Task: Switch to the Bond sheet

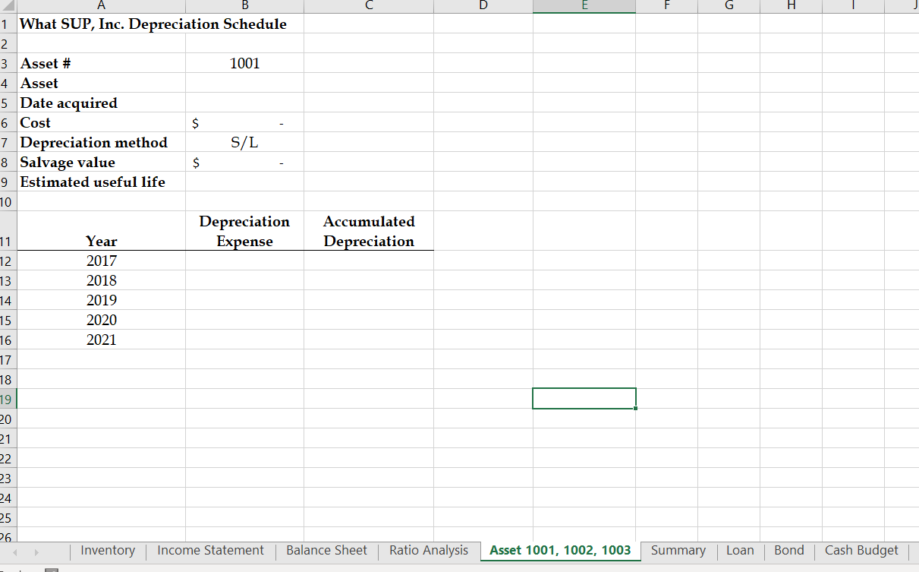Action: point(788,550)
